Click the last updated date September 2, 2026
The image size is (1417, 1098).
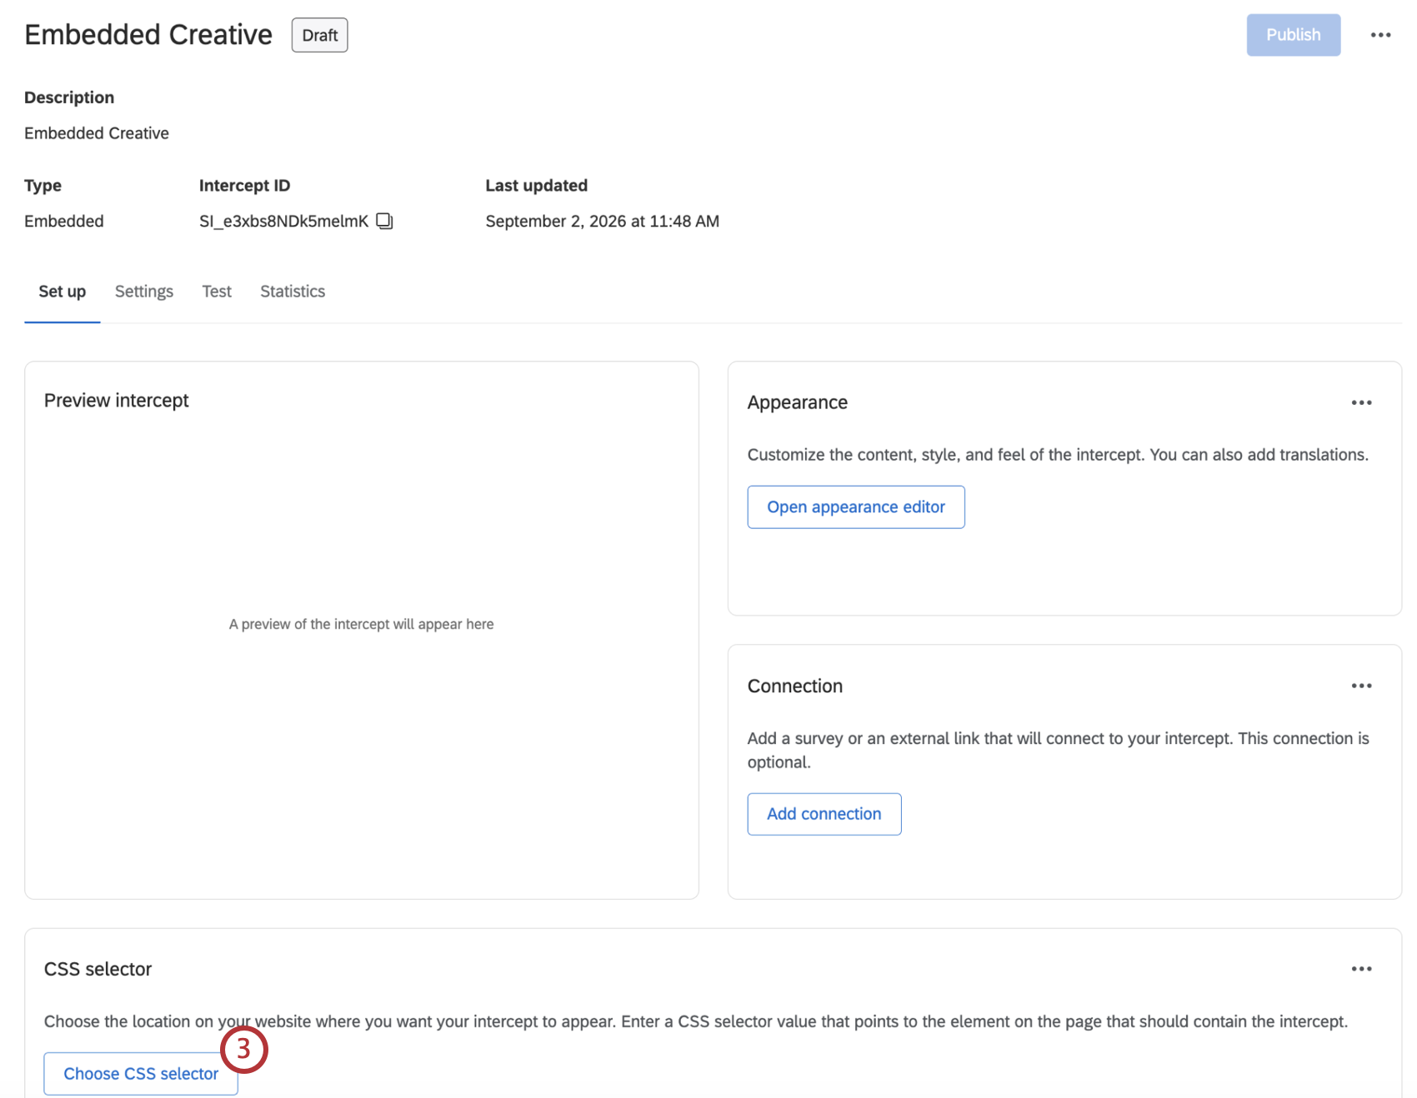point(603,221)
